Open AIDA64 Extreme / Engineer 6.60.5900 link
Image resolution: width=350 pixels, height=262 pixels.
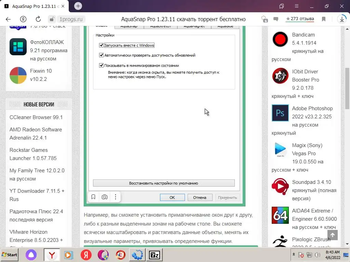pos(314,219)
